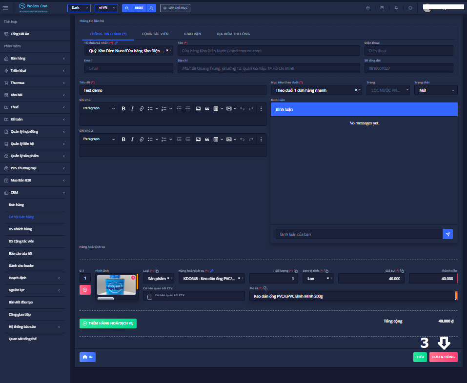Open the Địa điểm thi công tab
Screen dimensions: 467x383
click(233, 34)
